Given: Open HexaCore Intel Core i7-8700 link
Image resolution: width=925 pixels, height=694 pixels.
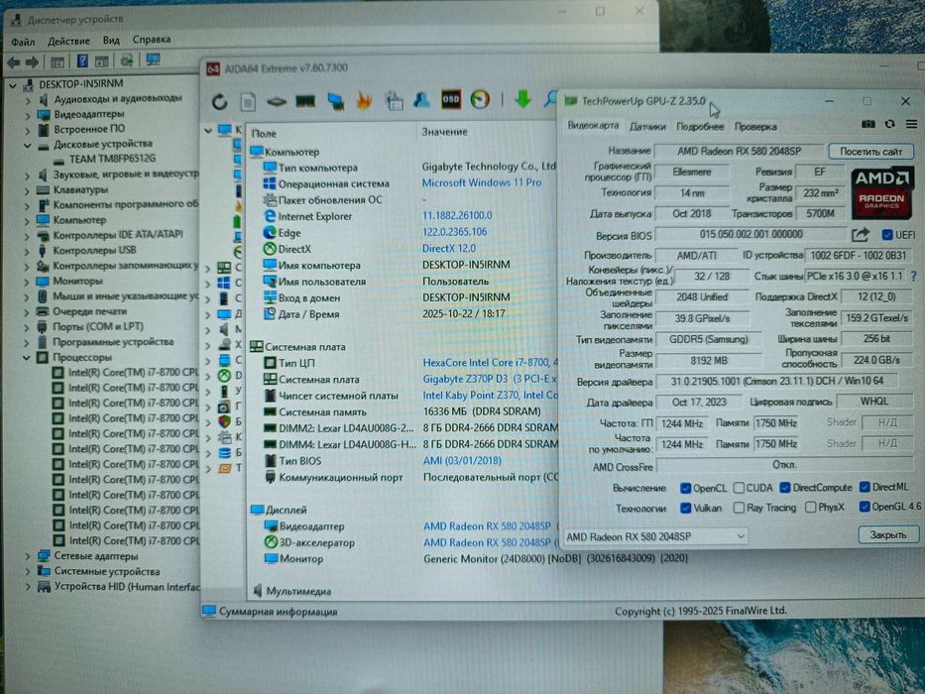Looking at the screenshot, I should (x=490, y=362).
